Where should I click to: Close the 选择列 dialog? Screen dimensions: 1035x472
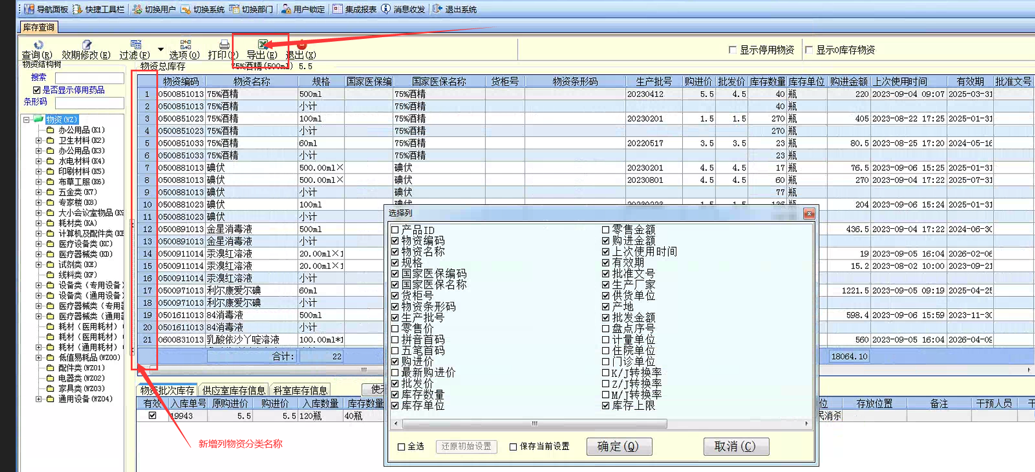(809, 214)
